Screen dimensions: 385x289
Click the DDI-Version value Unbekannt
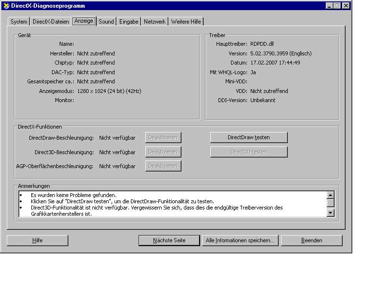pos(263,100)
